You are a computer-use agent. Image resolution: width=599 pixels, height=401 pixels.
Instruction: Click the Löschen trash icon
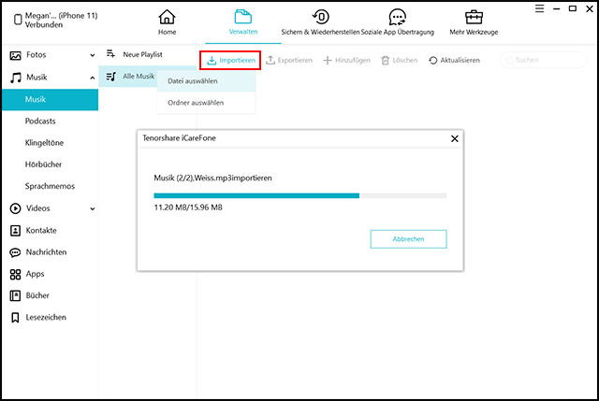[x=385, y=60]
